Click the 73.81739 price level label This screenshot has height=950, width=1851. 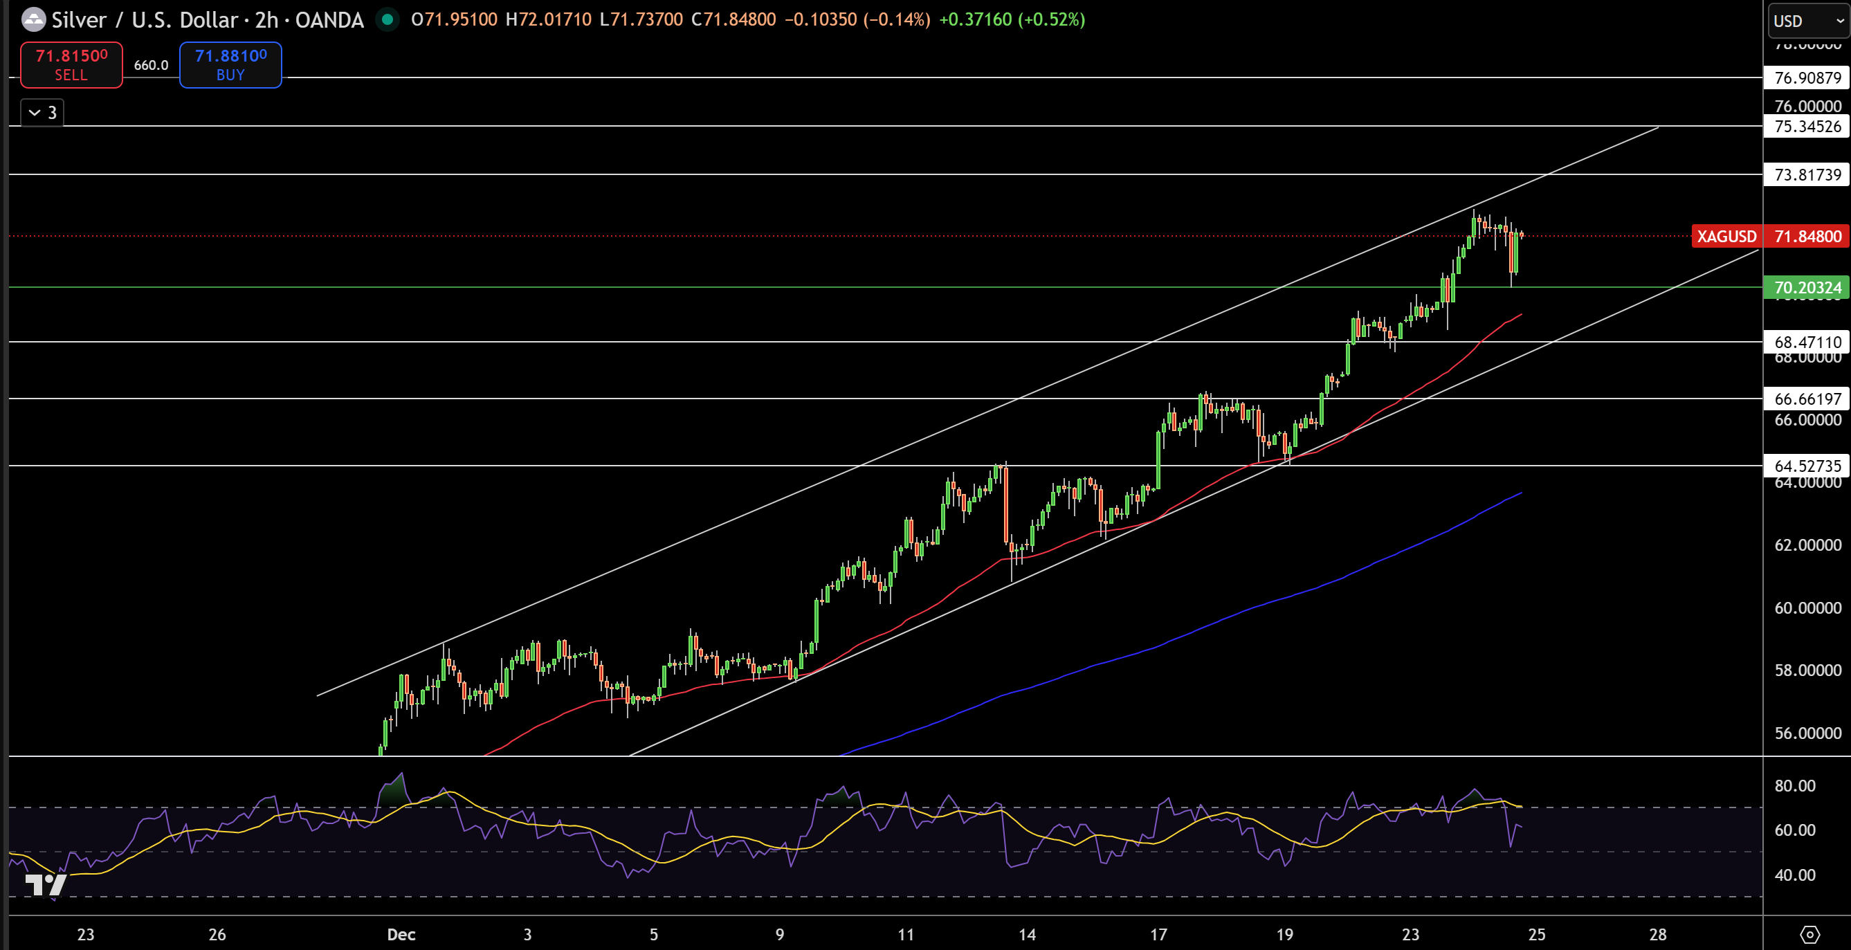[x=1807, y=174]
